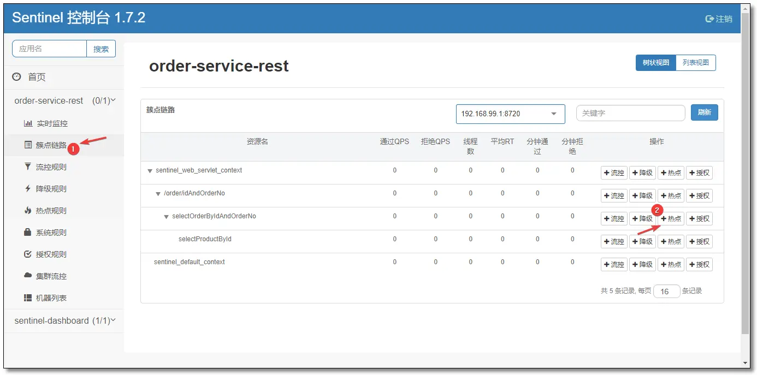This screenshot has height=375, width=757.
Task: Collapse the order-service-rest app group
Action: coord(64,100)
